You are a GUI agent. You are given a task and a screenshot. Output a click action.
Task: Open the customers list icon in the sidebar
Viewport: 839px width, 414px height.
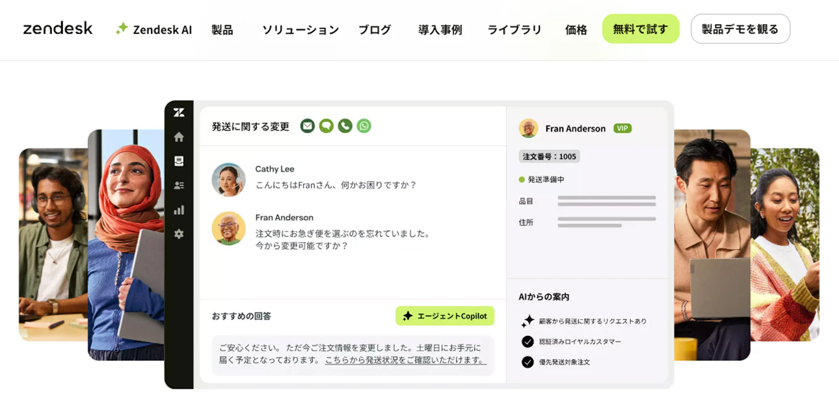[179, 186]
